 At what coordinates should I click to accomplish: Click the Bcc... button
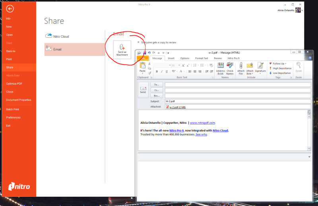coord(157,96)
